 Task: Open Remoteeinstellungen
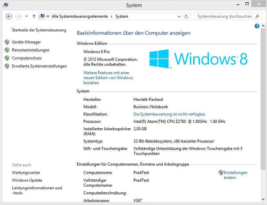(x=31, y=50)
